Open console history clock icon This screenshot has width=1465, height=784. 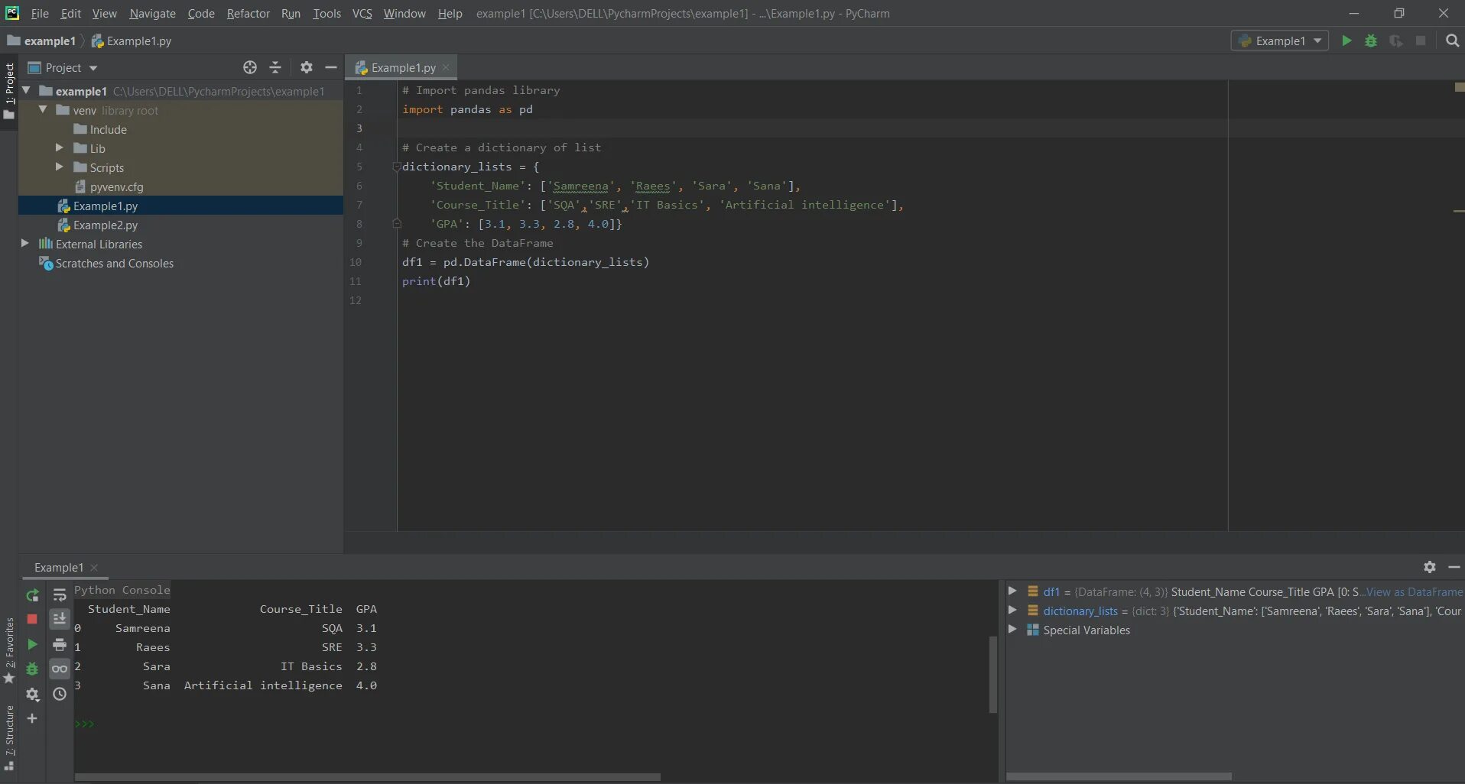[x=60, y=694]
